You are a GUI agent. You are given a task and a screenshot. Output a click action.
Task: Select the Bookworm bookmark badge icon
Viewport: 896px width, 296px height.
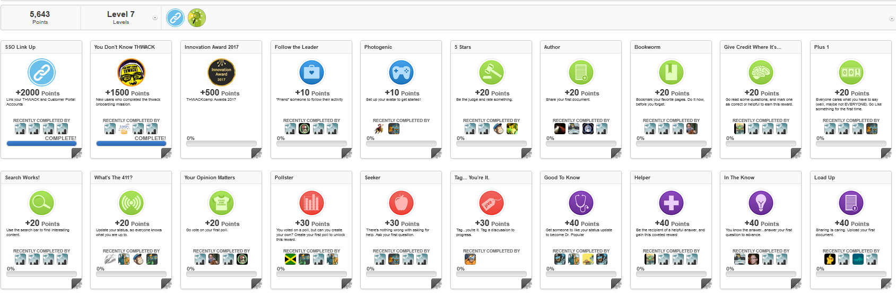click(x=671, y=72)
